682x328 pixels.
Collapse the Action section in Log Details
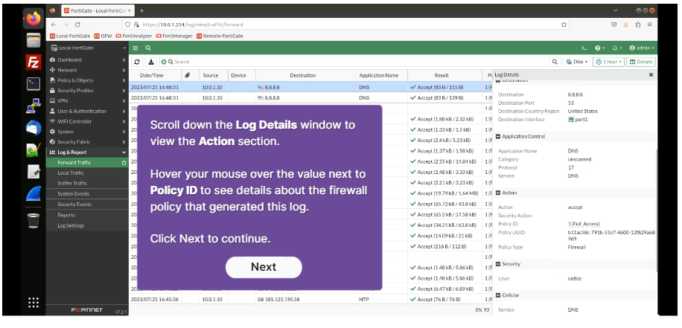[498, 193]
